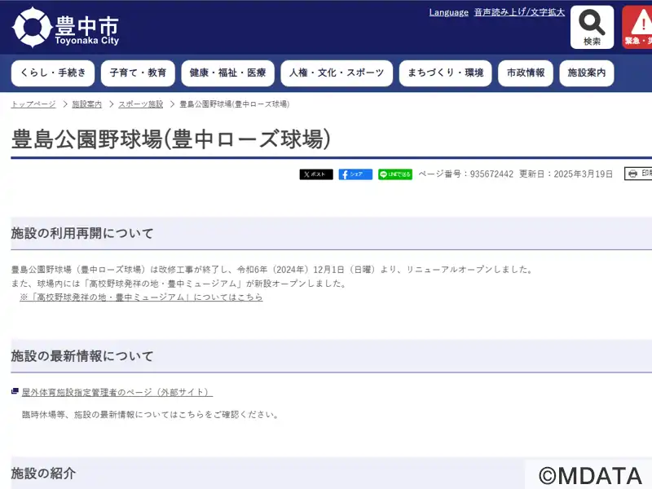
Task: Click the printer print button
Action: tap(638, 174)
